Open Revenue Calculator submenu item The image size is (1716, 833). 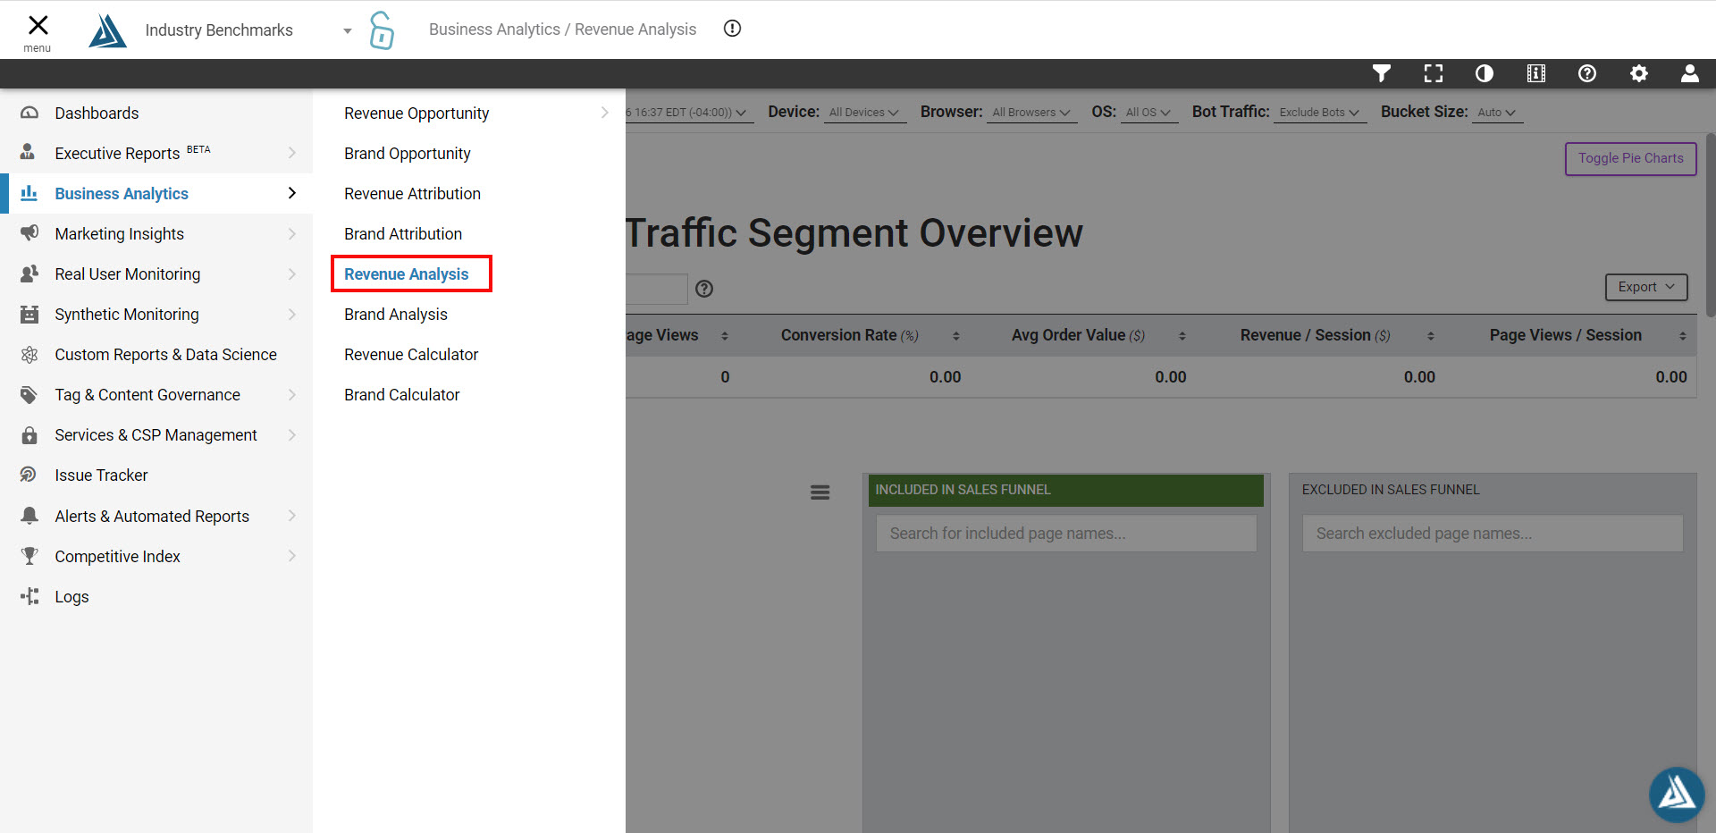tap(411, 355)
